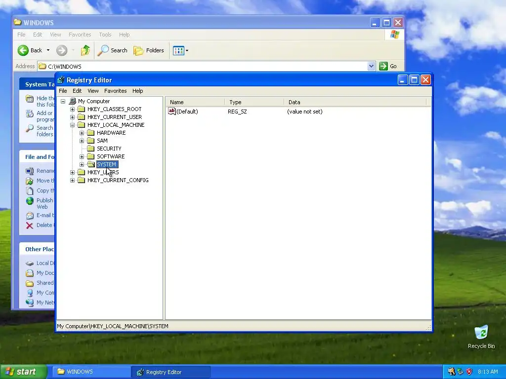Open the File menu in WINDOWS explorer
Image resolution: width=506 pixels, height=379 pixels.
21,35
